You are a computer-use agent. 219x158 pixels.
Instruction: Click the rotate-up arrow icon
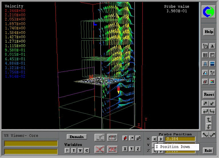pyautogui.click(x=209, y=119)
